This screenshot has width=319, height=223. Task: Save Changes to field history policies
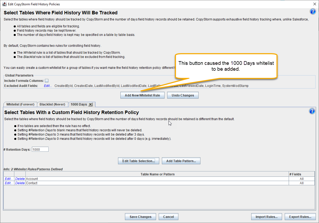140,217
